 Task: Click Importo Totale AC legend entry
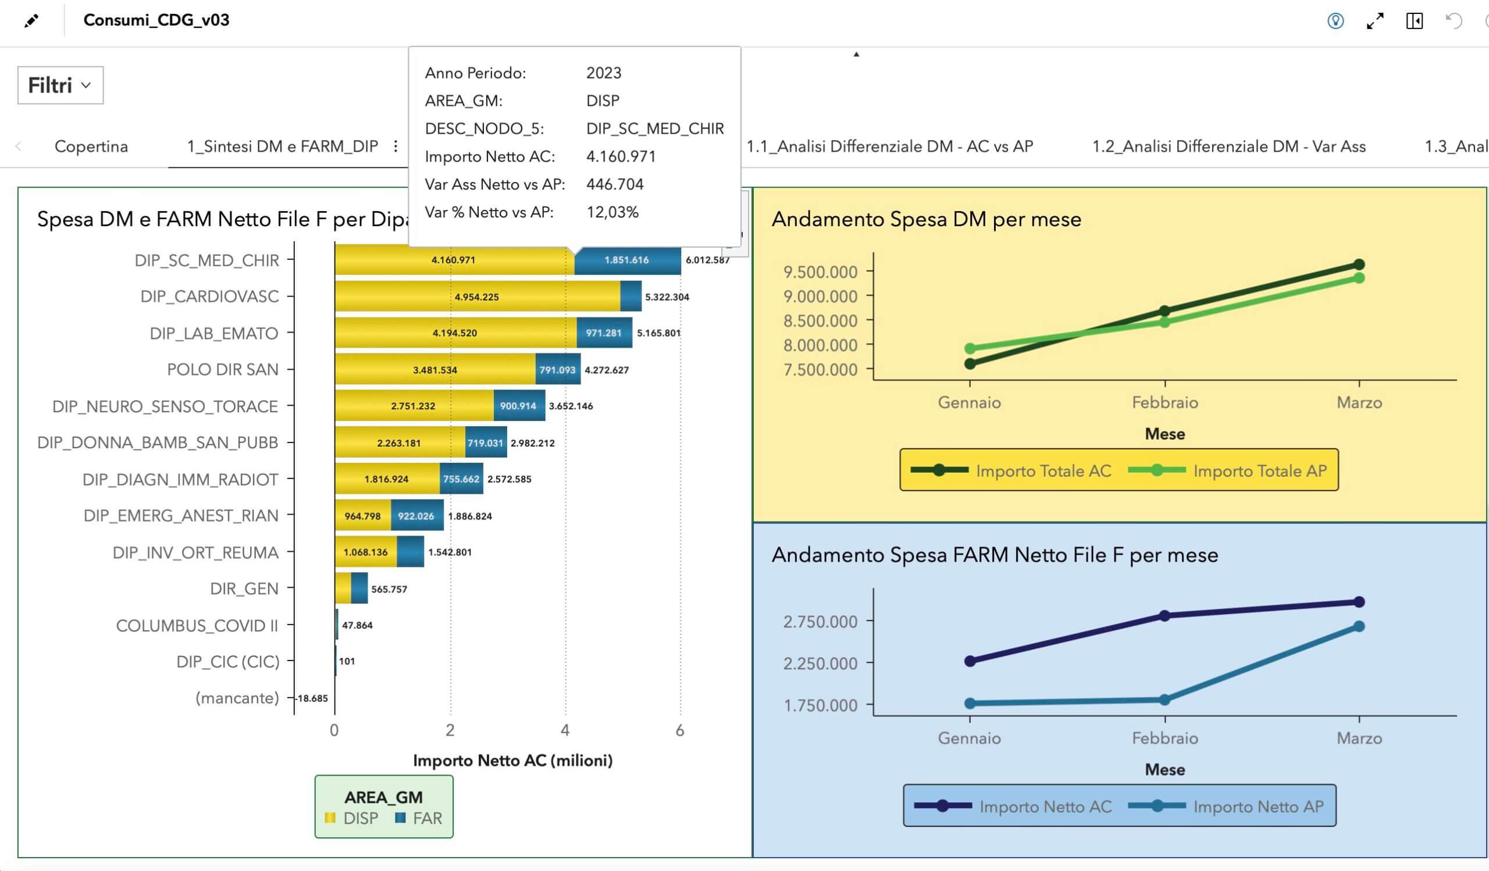click(x=1011, y=470)
